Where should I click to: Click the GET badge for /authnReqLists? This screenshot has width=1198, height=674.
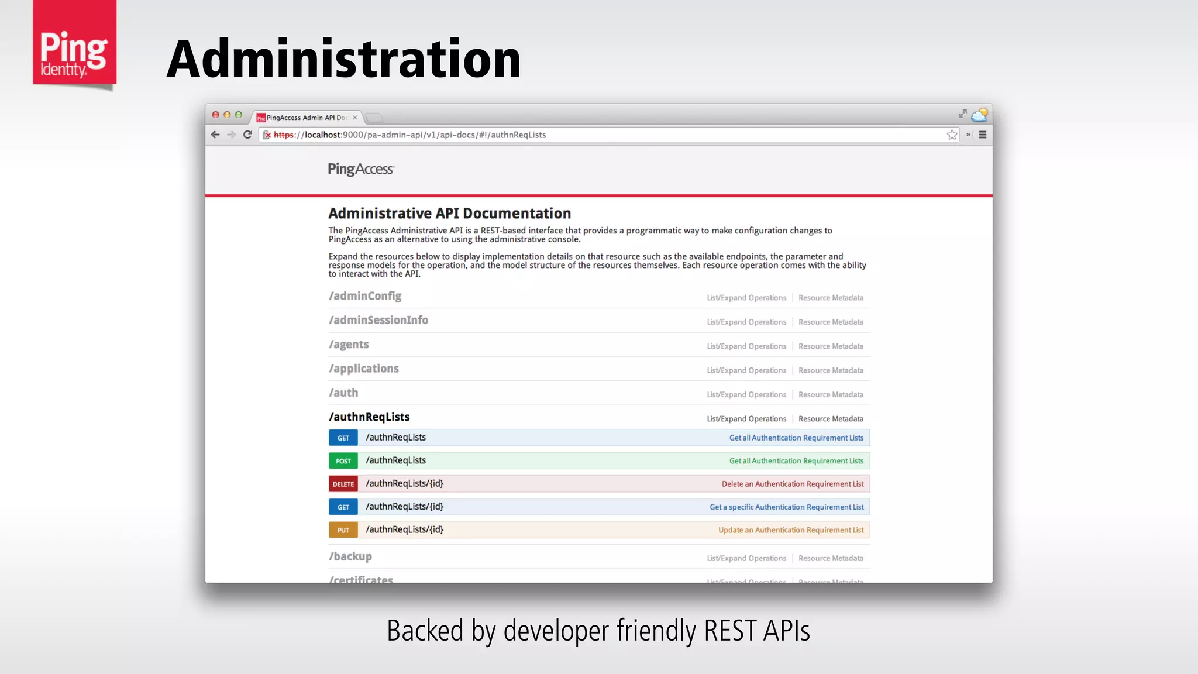[343, 438]
